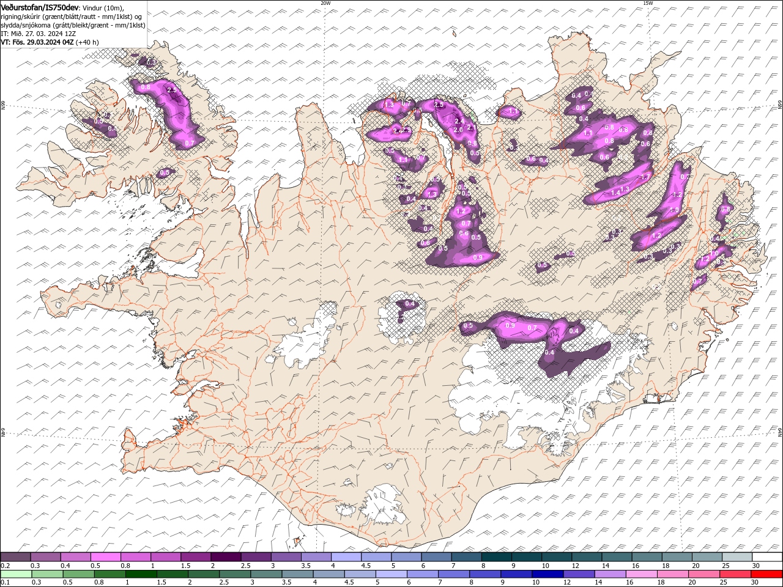Pick the lower-legend swatch starting at 25
This screenshot has width=783, height=587.
[x=735, y=574]
